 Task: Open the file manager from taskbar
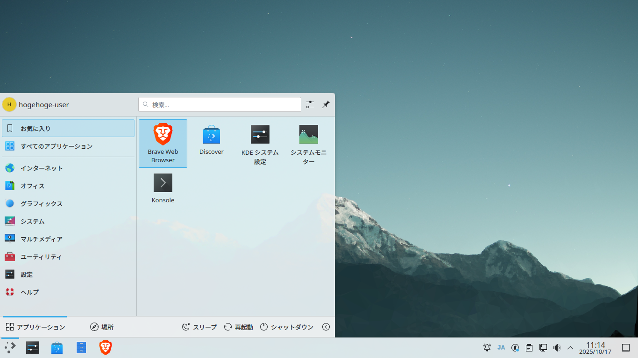point(81,348)
